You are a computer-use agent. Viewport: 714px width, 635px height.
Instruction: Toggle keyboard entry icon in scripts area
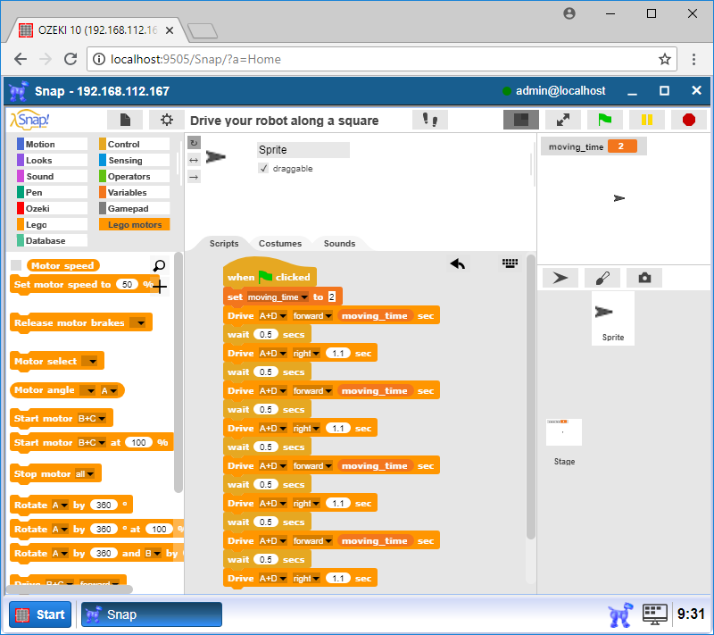tap(510, 263)
